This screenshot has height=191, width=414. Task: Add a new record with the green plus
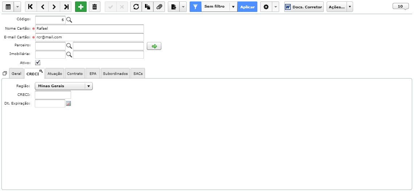click(x=81, y=7)
